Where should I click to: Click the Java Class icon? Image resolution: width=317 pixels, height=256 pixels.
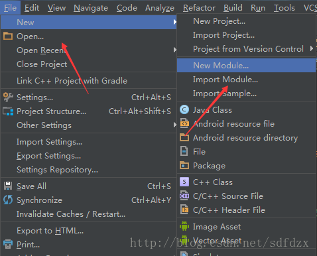click(184, 109)
